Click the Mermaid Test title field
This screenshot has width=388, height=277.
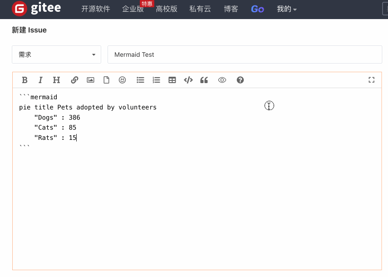(x=245, y=54)
